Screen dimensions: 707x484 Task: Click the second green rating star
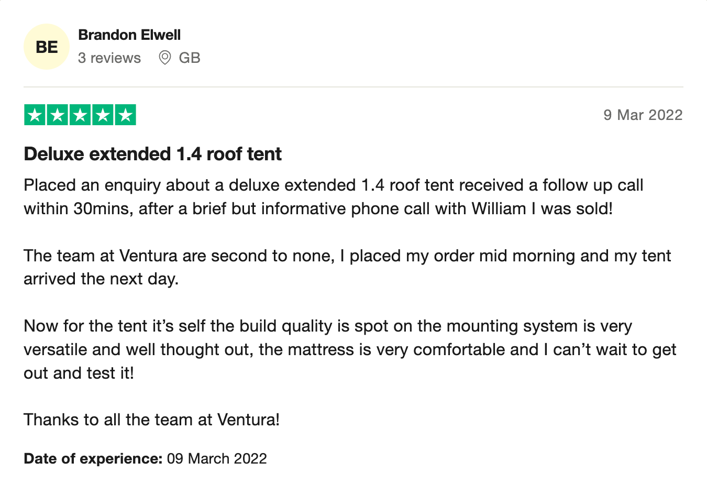click(58, 115)
